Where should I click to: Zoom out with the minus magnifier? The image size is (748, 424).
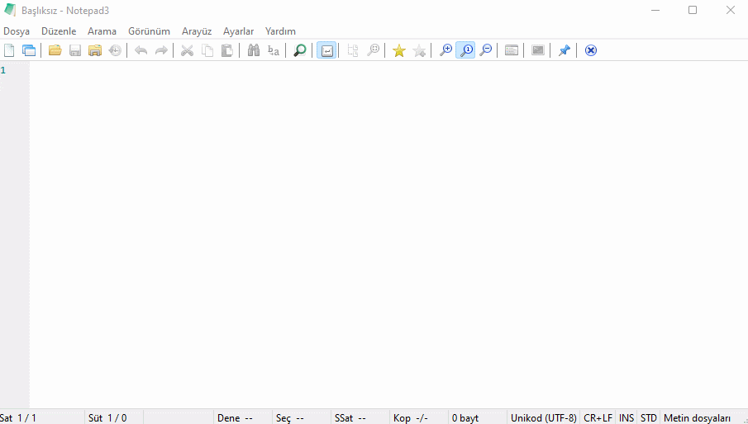tap(486, 50)
